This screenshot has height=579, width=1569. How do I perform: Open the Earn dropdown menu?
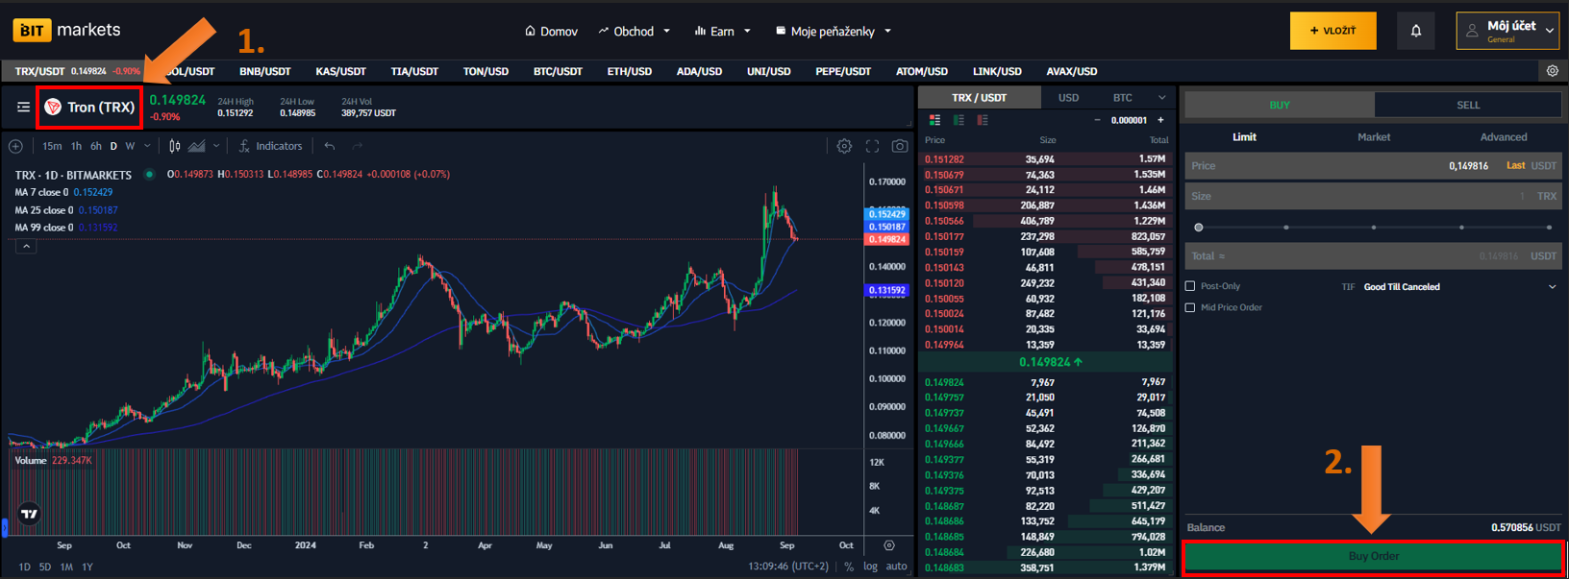click(722, 32)
